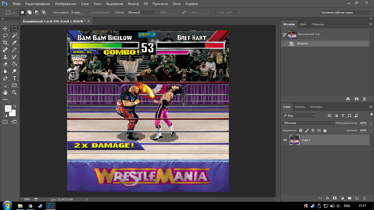Image resolution: width=374 pixels, height=210 pixels.
Task: Swap foreground and background colors
Action: pyautogui.click(x=15, y=106)
